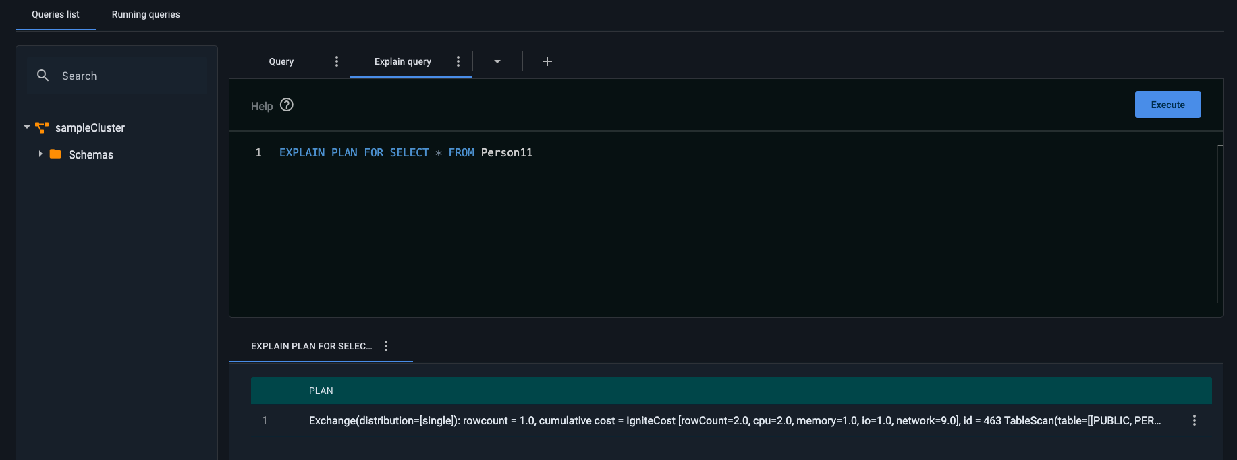
Task: Click row number 1 in results
Action: [265, 420]
